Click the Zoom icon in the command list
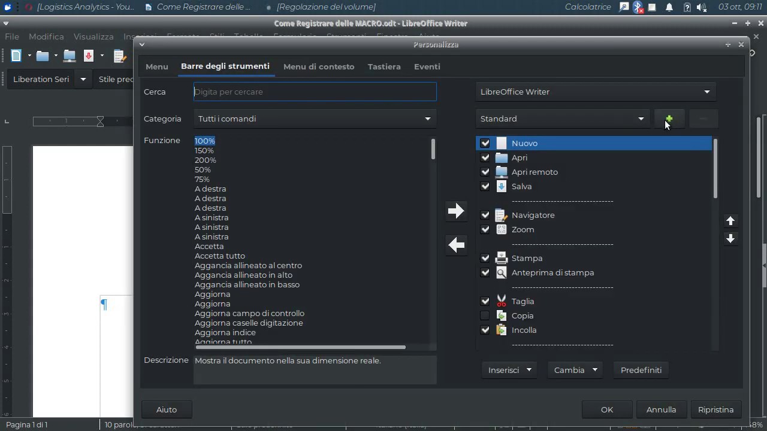This screenshot has height=431, width=767. click(x=502, y=229)
